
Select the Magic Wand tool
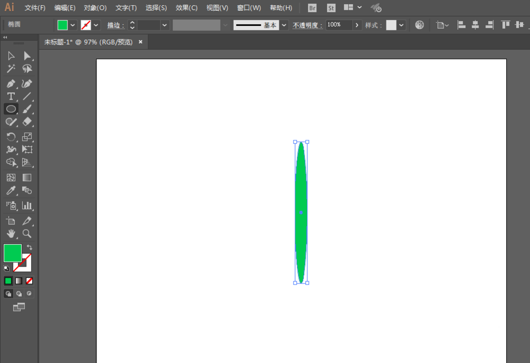point(11,69)
